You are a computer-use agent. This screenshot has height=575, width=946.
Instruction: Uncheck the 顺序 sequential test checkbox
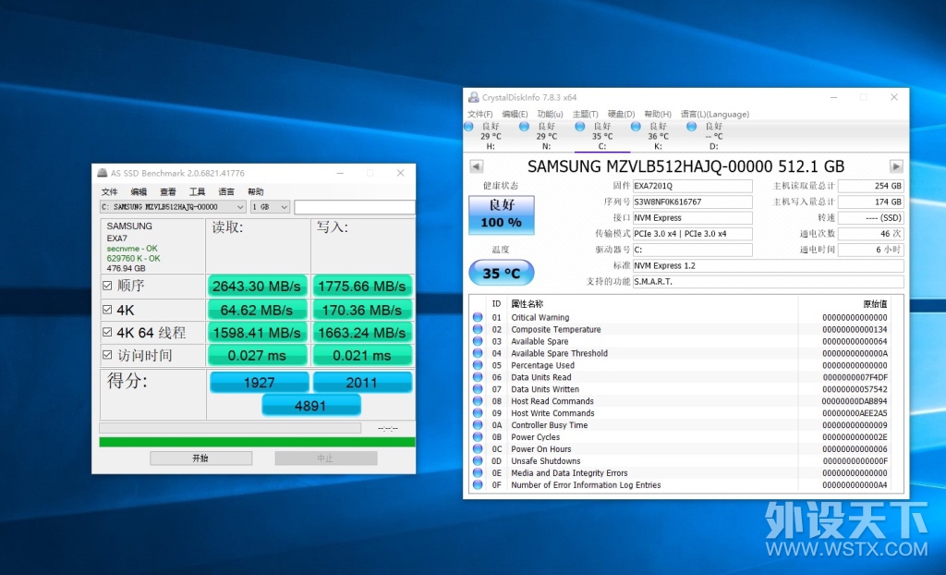pyautogui.click(x=107, y=286)
